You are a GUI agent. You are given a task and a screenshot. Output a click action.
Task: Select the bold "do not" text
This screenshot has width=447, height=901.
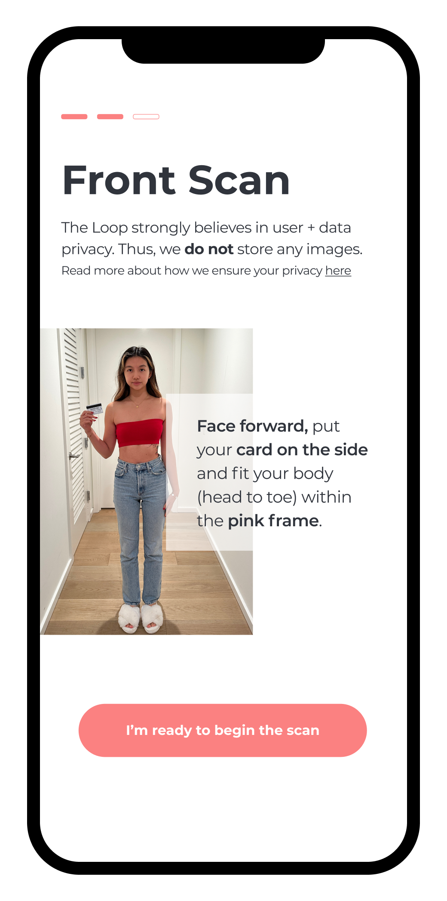click(x=209, y=249)
